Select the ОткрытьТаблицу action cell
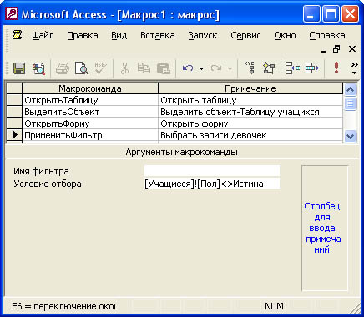 point(90,100)
